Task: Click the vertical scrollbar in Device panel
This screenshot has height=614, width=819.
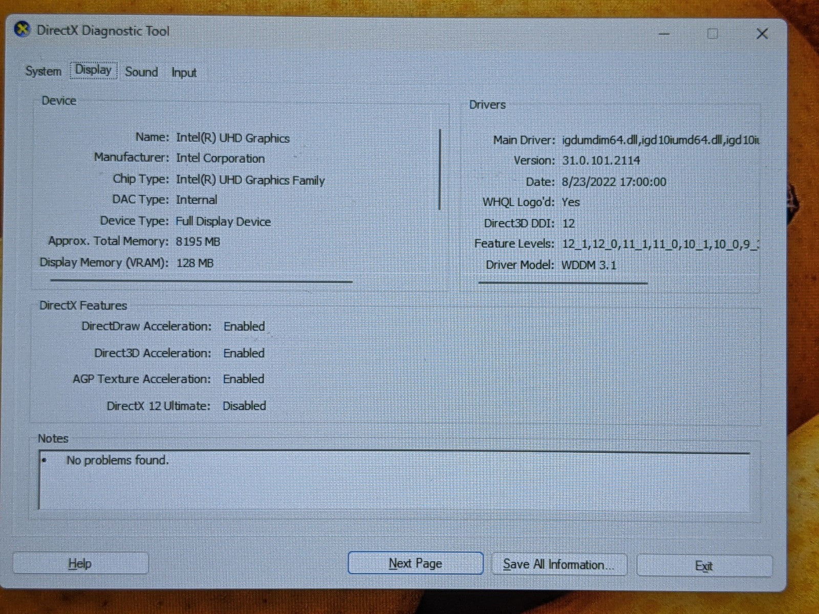Action: point(440,169)
